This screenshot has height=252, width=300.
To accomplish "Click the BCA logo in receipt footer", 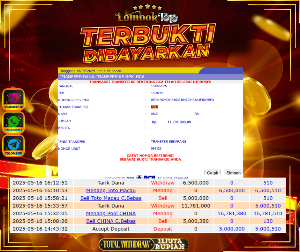I will tap(146, 178).
